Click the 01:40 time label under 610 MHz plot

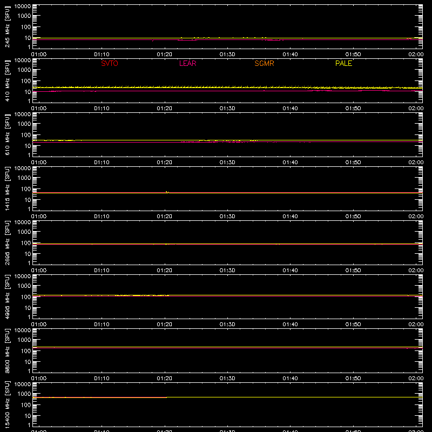pyautogui.click(x=290, y=163)
